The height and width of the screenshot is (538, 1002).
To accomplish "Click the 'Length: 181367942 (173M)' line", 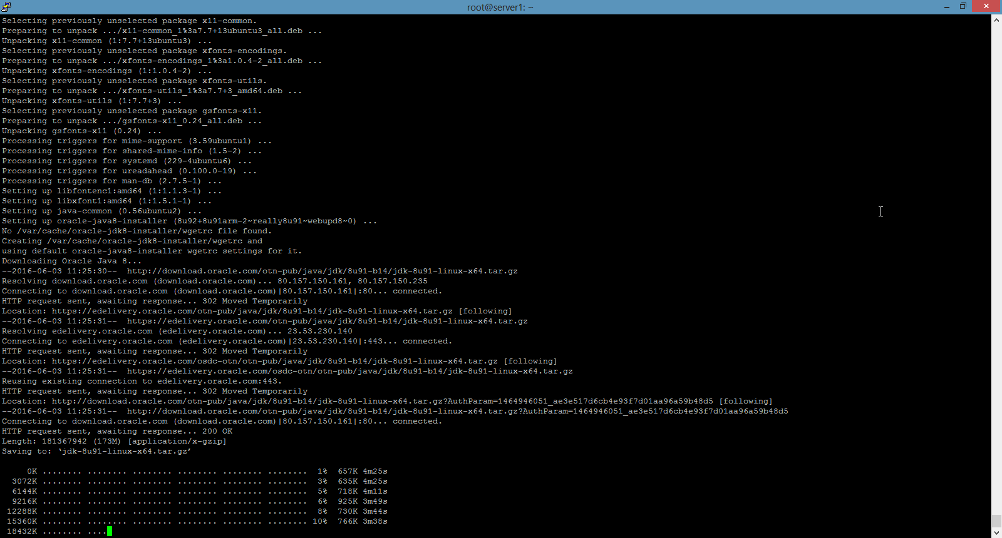I will [114, 441].
